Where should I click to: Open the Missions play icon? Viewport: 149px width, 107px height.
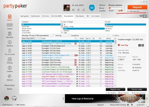tap(10, 42)
